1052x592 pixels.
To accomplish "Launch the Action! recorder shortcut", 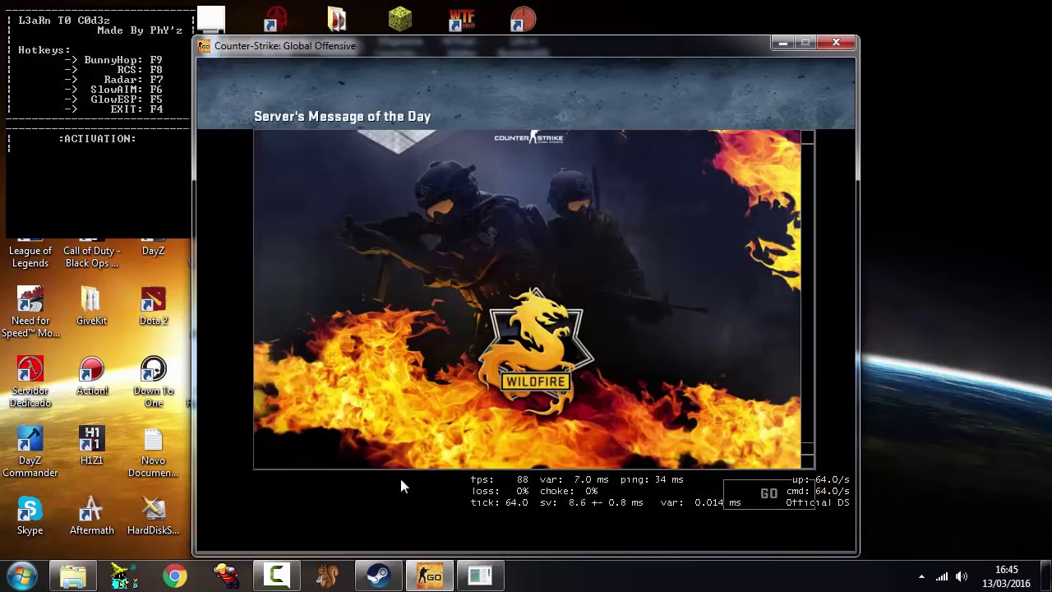I will click(91, 376).
